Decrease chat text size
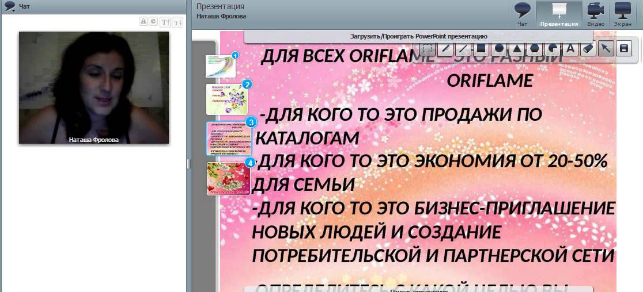The image size is (643, 292). click(x=177, y=22)
